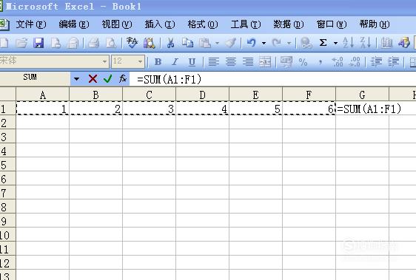
Task: Click the Select All corner button
Action: (7, 95)
